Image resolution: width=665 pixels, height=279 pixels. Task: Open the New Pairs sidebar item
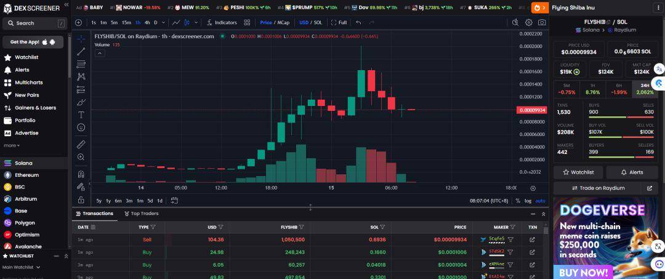[x=26, y=95]
